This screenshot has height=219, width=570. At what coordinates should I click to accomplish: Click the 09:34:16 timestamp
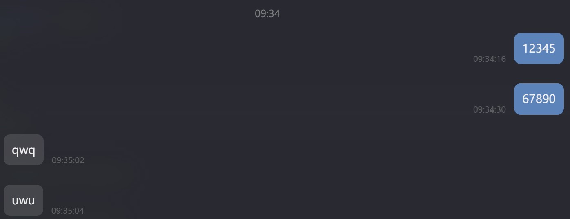click(x=489, y=59)
